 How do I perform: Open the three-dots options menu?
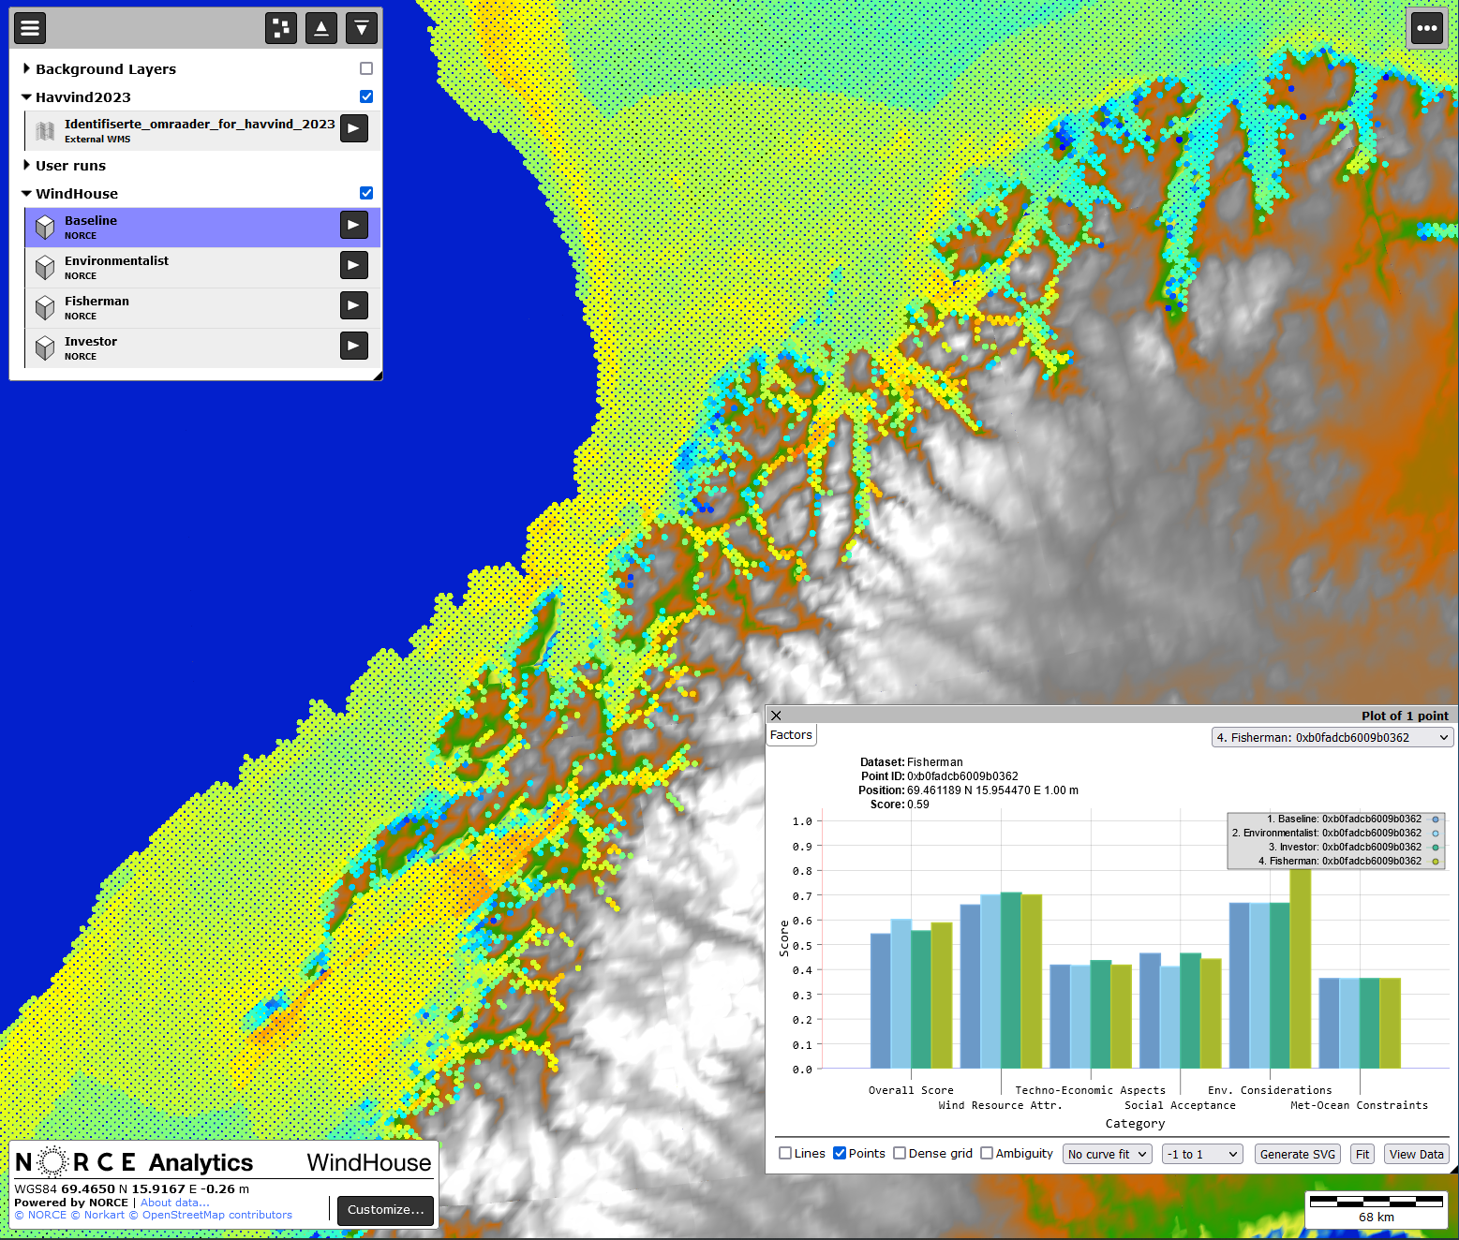pyautogui.click(x=1427, y=28)
